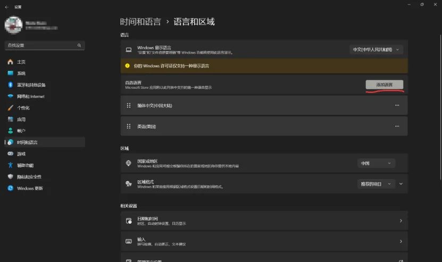Click the 输入 keyboard icon
442x262 pixels.
129,241
